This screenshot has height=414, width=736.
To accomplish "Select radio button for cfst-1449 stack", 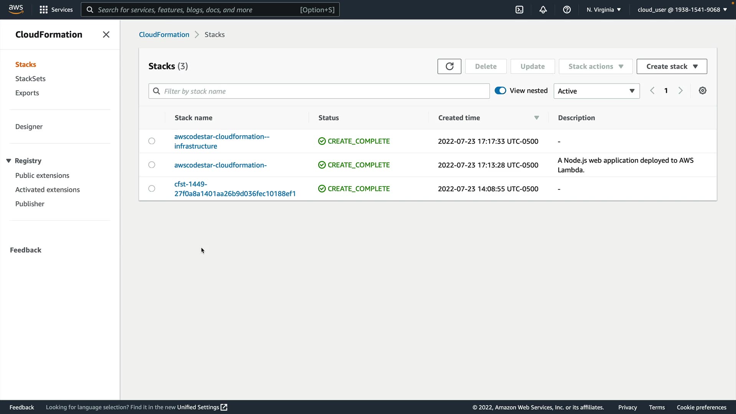I will [152, 189].
